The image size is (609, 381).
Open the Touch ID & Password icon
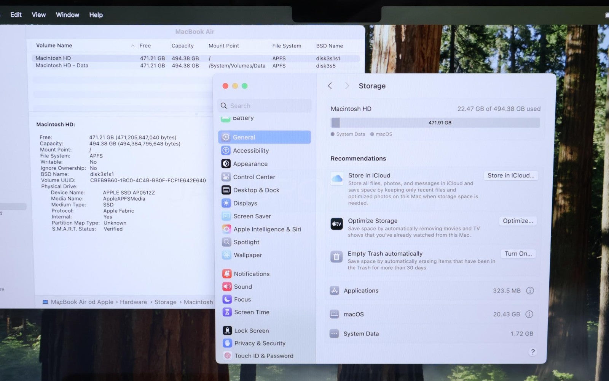(x=228, y=356)
